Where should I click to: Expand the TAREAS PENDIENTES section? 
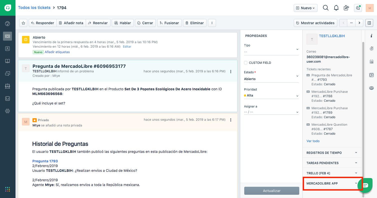[332, 163]
